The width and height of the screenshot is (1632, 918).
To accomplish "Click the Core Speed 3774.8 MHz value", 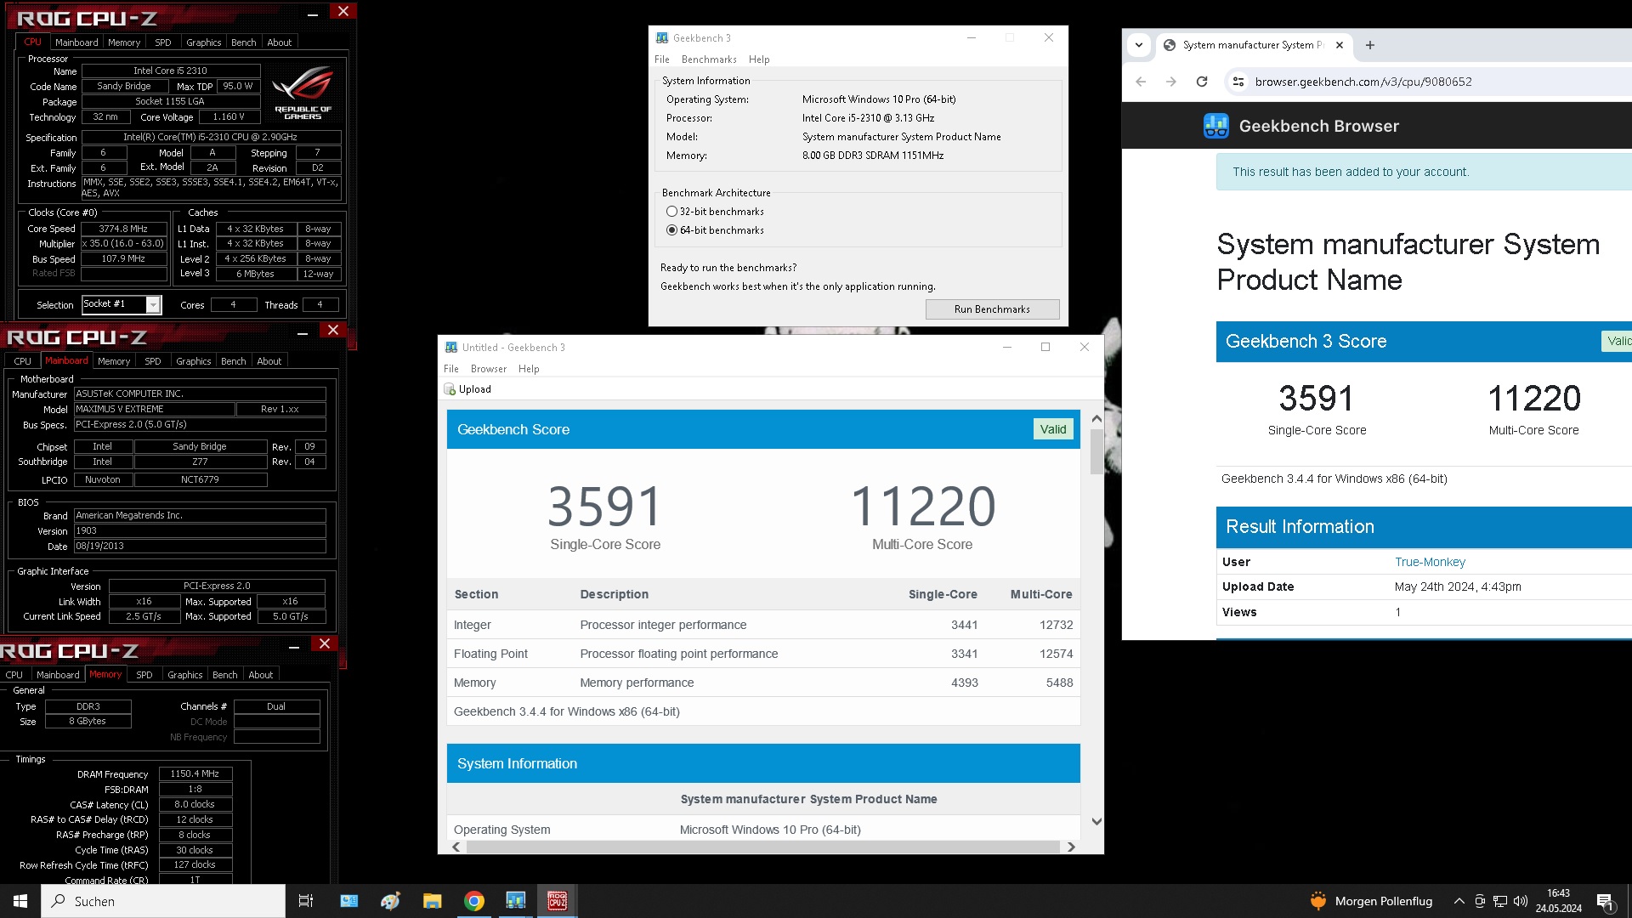I will (x=123, y=229).
